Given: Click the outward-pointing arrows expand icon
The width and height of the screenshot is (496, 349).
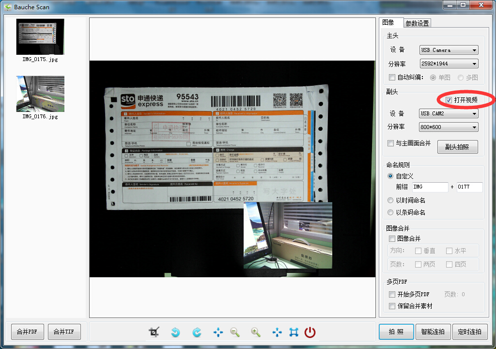Looking at the screenshot, I should [277, 332].
